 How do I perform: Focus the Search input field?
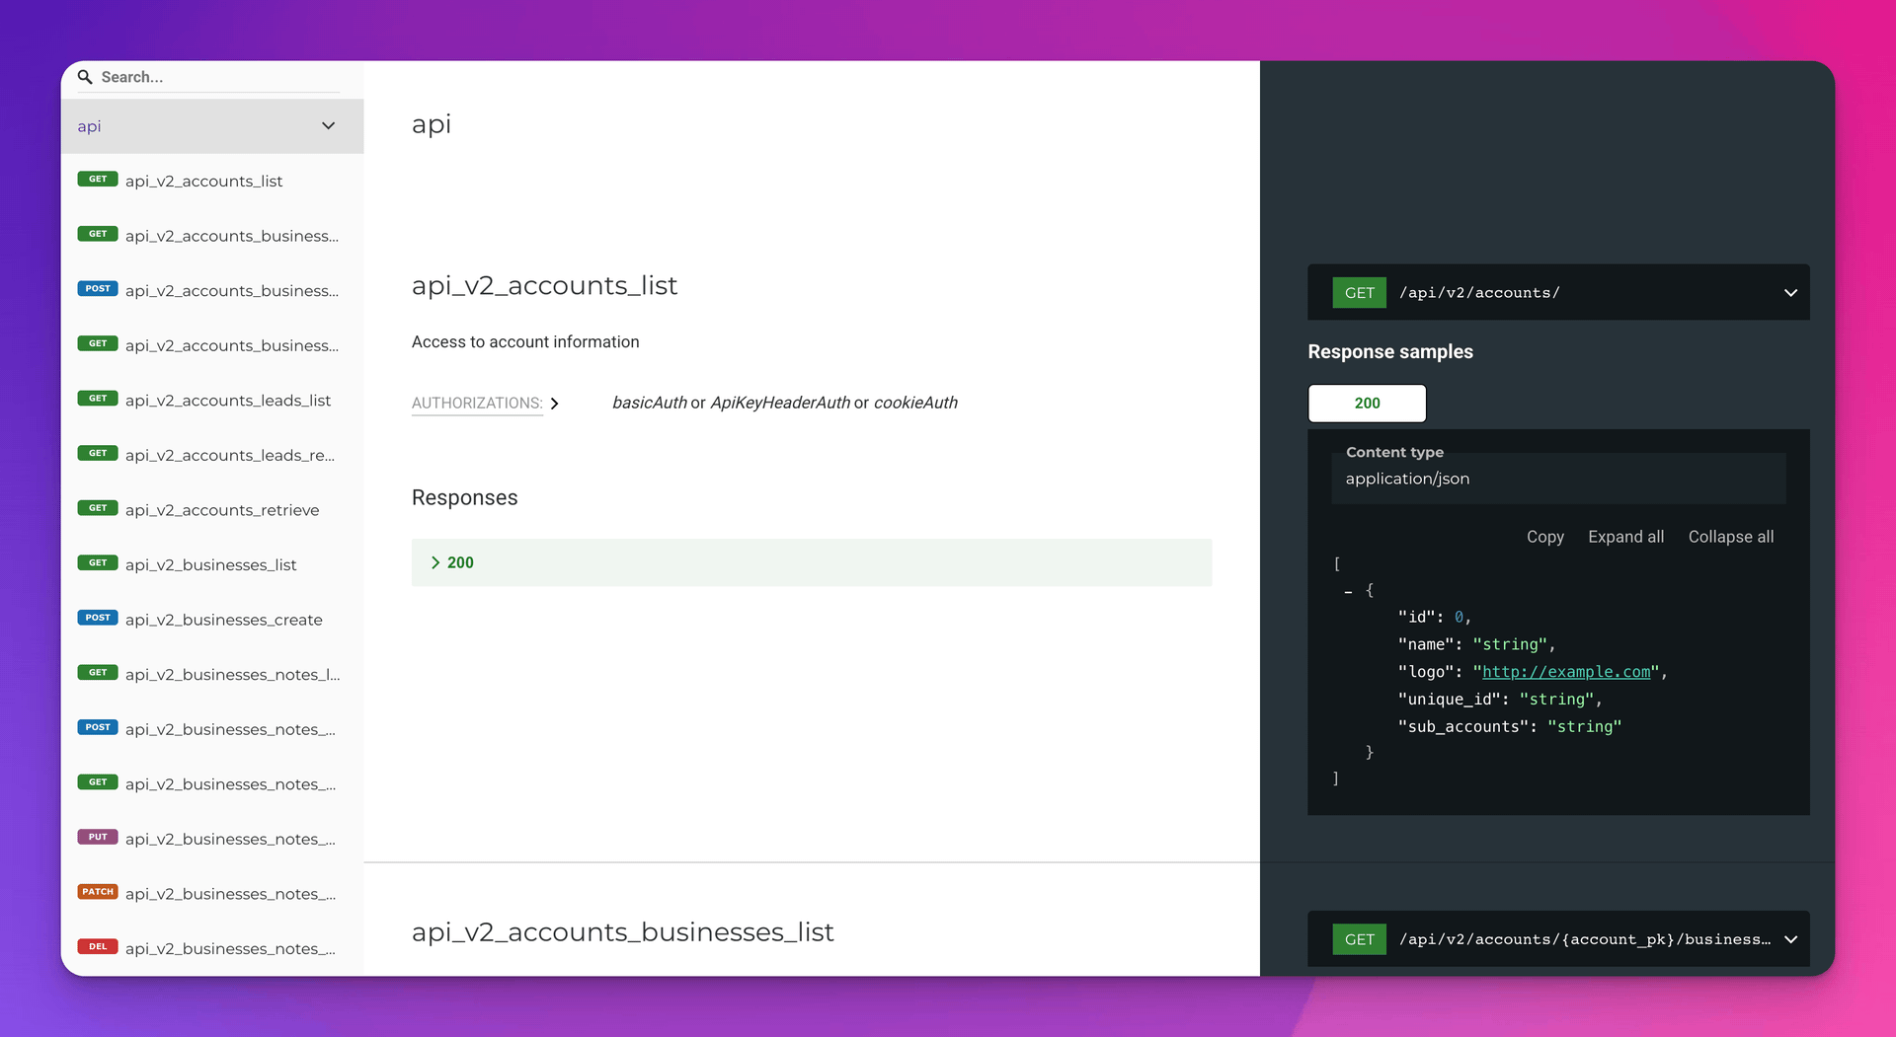click(x=217, y=77)
